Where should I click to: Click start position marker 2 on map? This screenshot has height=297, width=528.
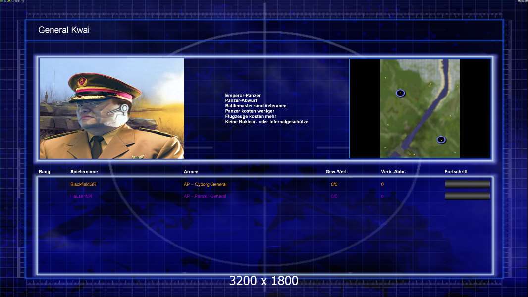click(x=441, y=140)
